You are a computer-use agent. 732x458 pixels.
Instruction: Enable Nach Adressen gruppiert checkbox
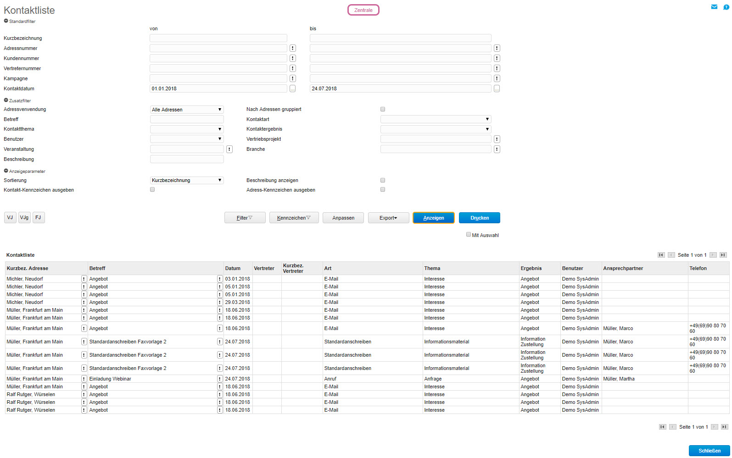tap(383, 109)
